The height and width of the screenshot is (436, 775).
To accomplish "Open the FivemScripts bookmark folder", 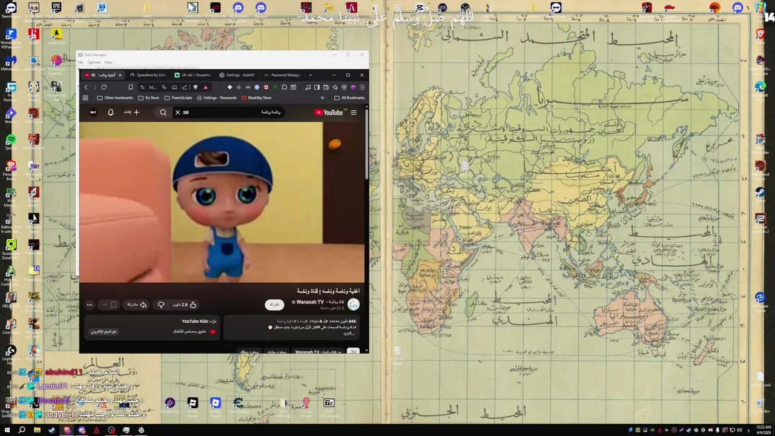I will (178, 97).
